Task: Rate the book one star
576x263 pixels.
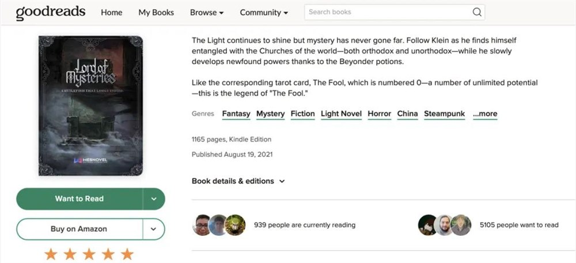Action: pyautogui.click(x=51, y=254)
